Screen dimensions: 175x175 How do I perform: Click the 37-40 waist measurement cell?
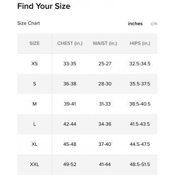105,144
